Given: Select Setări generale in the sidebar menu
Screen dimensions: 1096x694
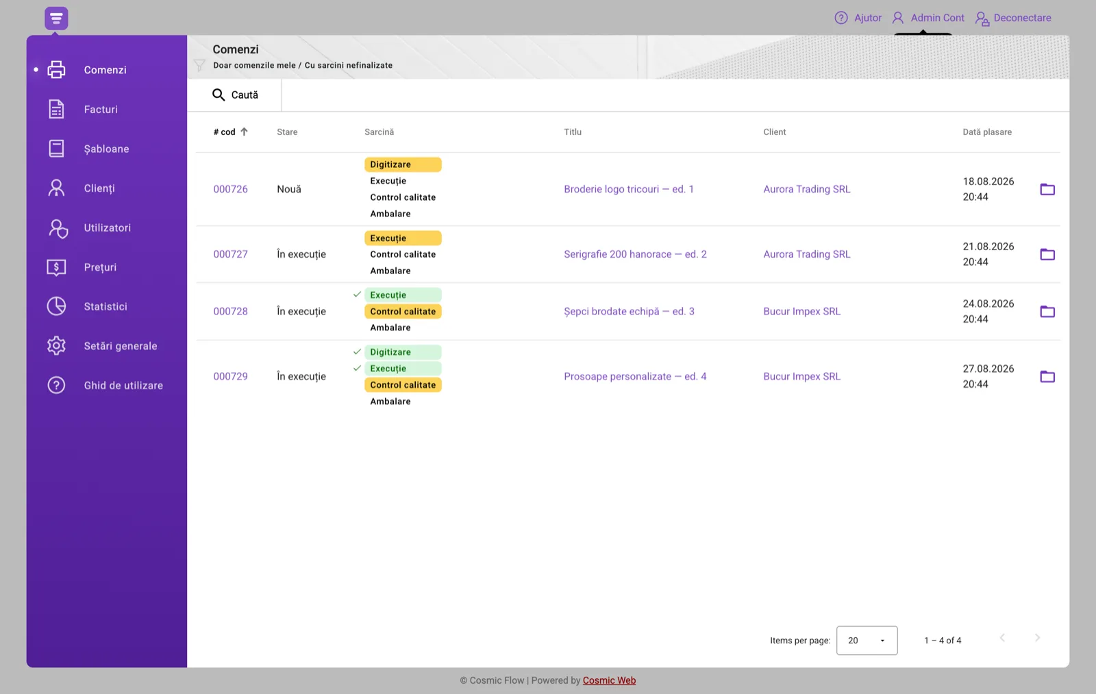Looking at the screenshot, I should [121, 346].
